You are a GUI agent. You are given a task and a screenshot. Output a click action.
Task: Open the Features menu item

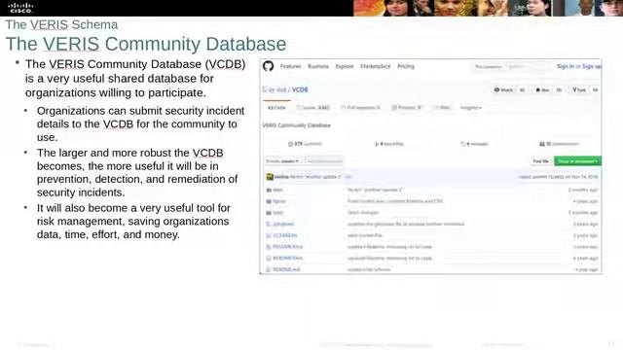tap(290, 66)
